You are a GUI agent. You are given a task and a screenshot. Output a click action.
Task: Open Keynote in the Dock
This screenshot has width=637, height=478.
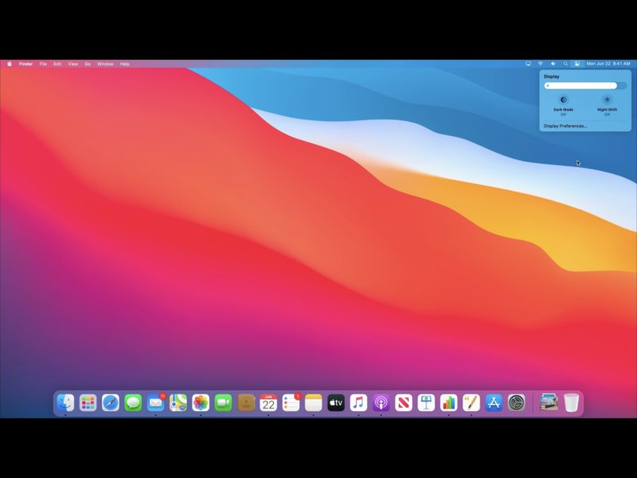[426, 403]
